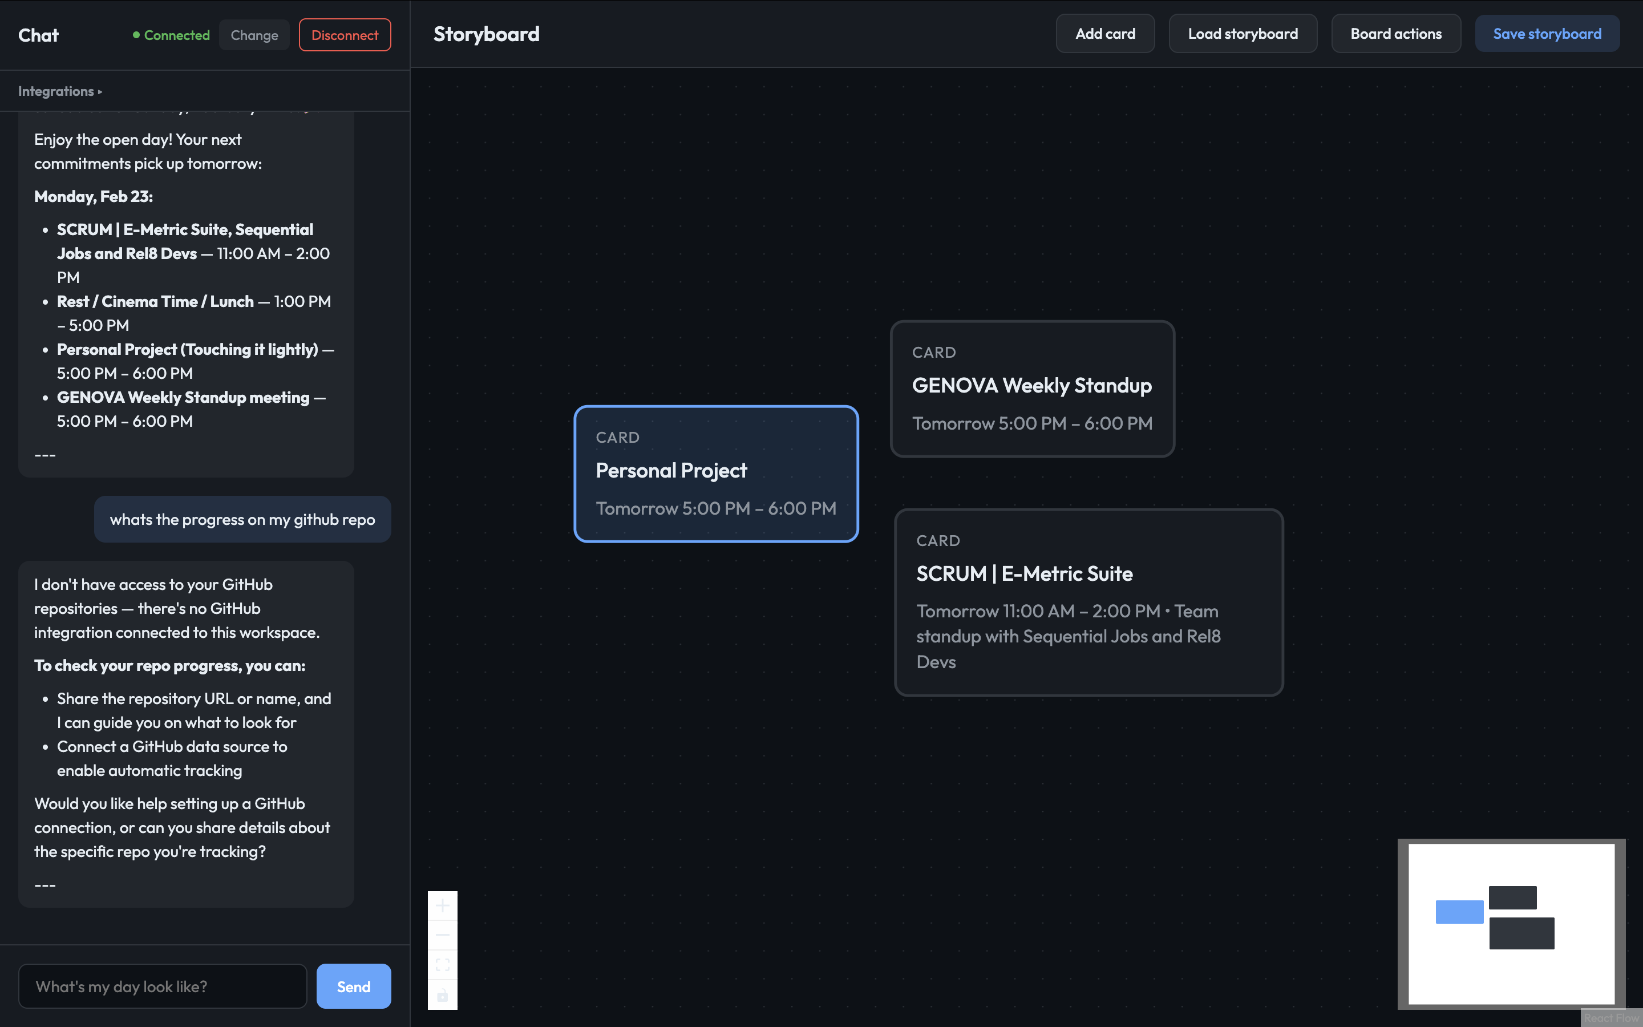This screenshot has height=1027, width=1643.
Task: Click the React Flow attribution link
Action: tap(1610, 1017)
